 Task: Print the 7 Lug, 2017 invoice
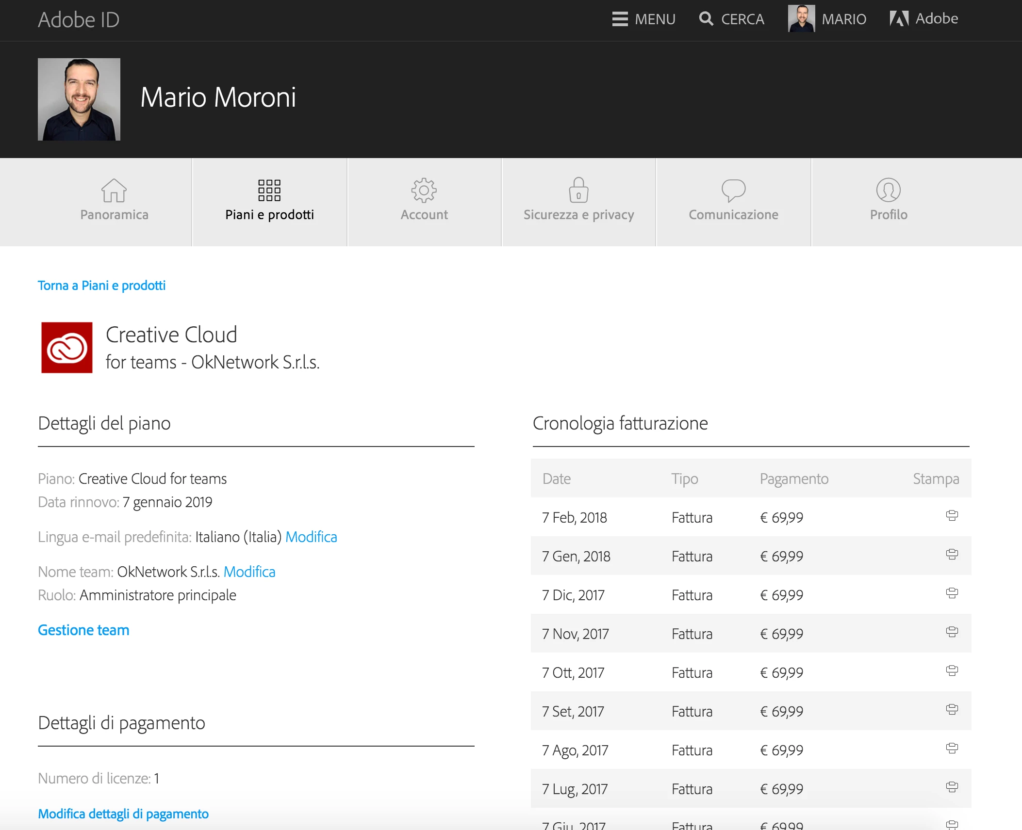coord(952,787)
